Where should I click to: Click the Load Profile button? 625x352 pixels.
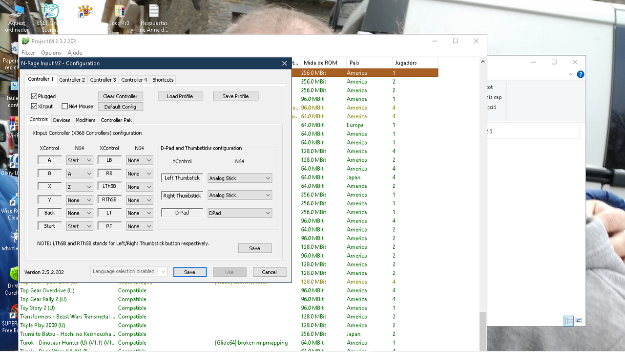tap(180, 96)
